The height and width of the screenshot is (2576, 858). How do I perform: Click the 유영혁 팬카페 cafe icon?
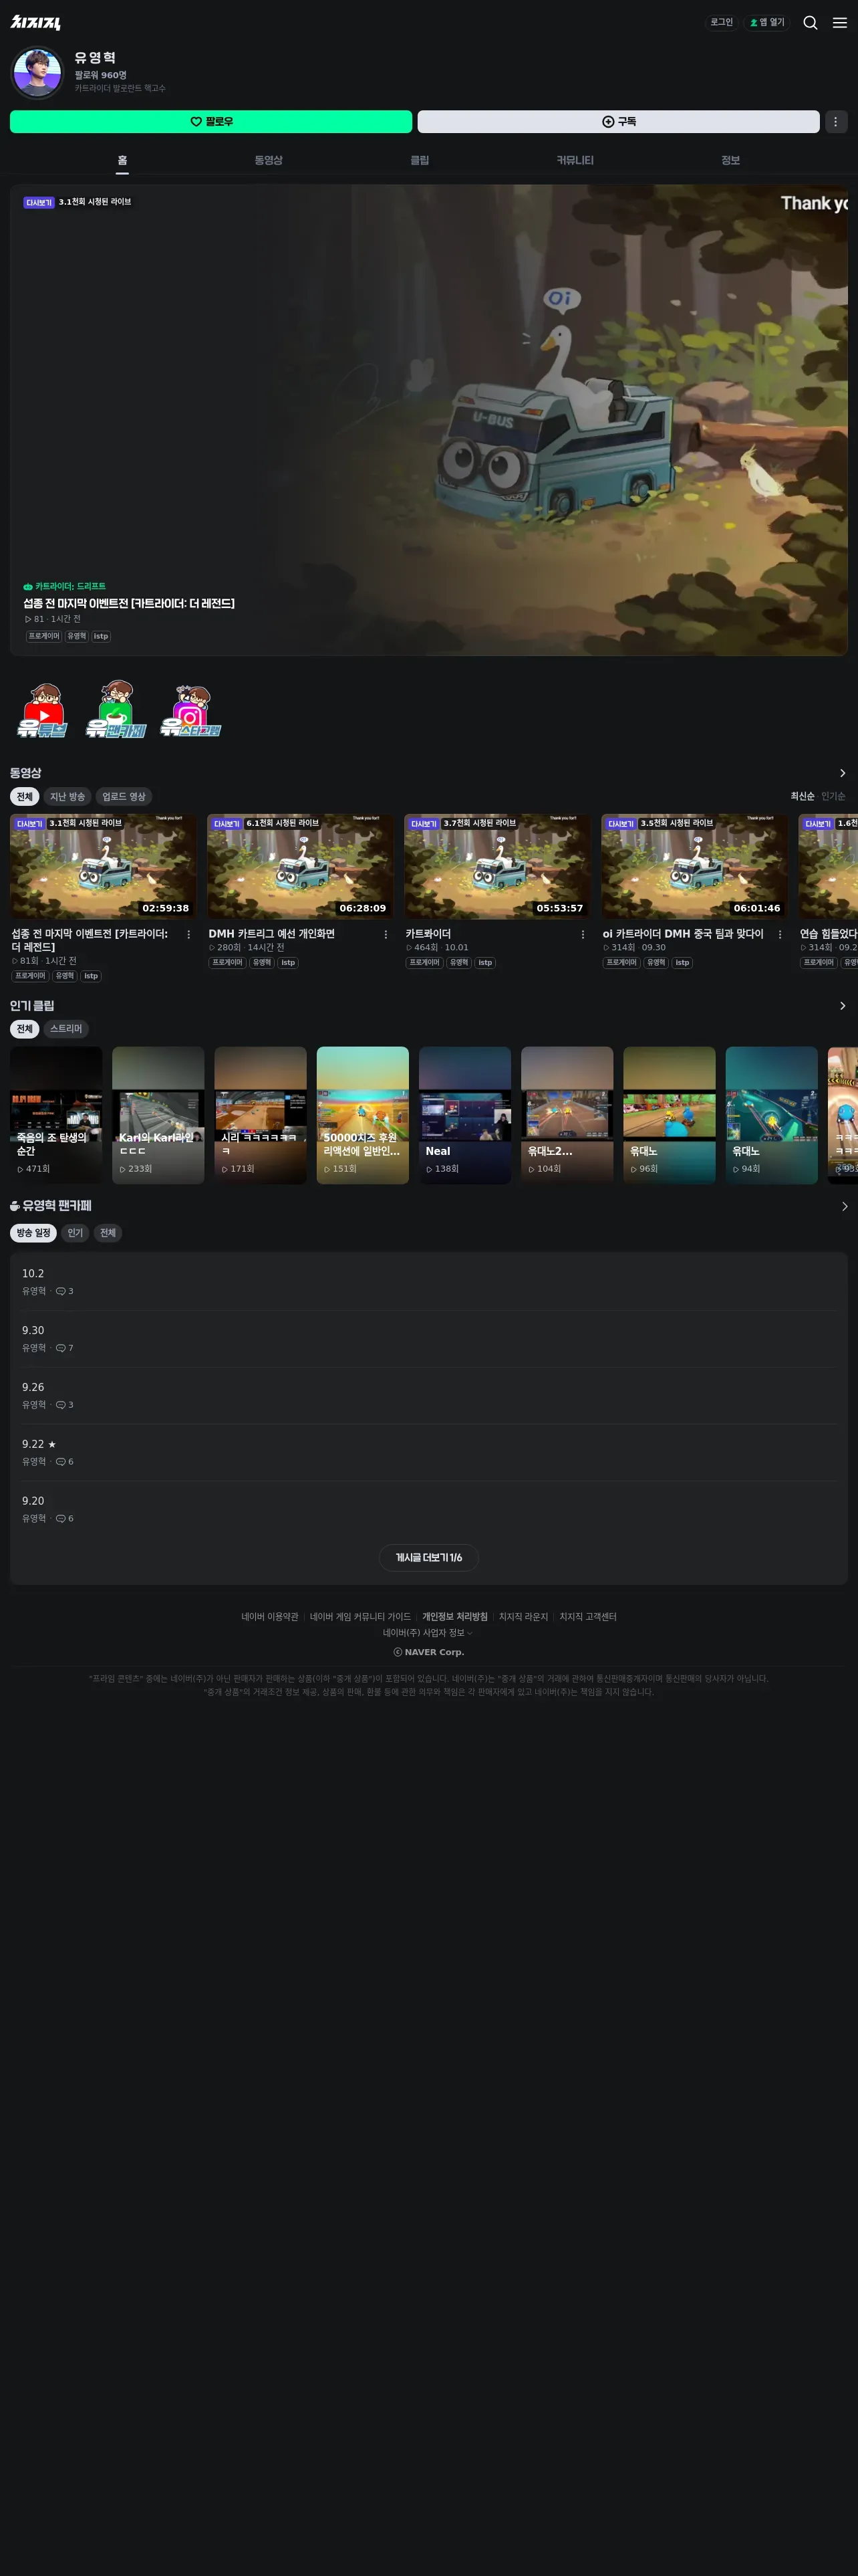coord(15,1206)
